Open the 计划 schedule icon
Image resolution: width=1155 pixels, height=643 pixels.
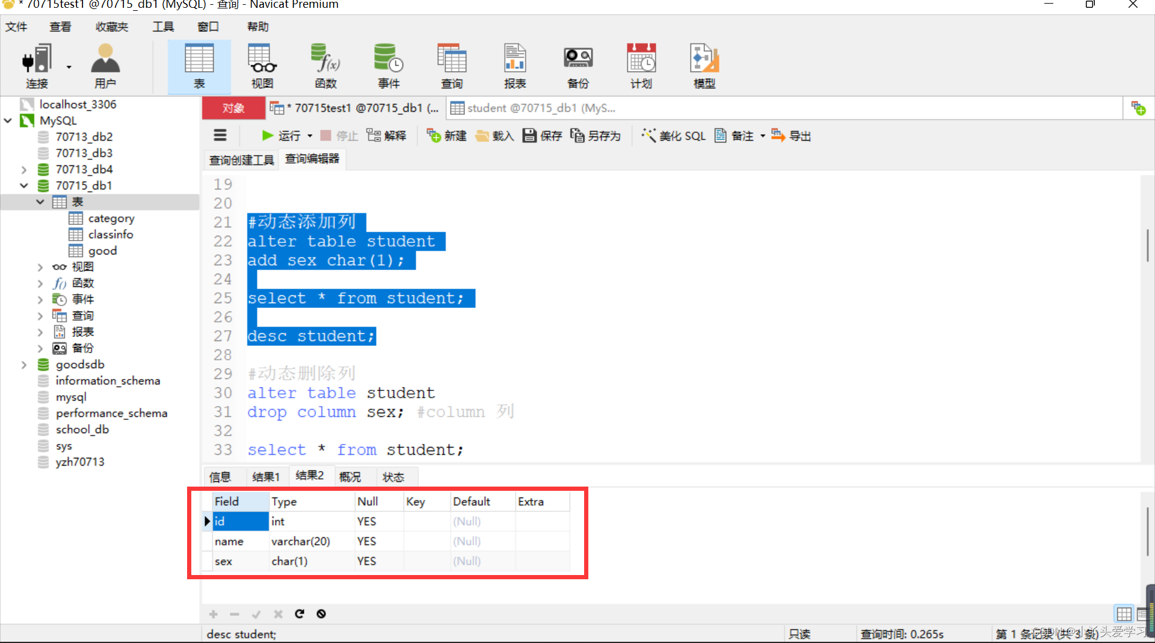(641, 66)
